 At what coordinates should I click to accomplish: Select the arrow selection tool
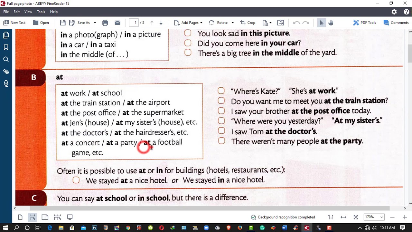321,23
